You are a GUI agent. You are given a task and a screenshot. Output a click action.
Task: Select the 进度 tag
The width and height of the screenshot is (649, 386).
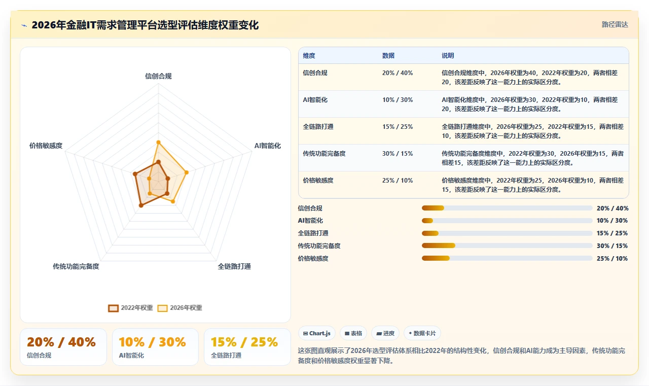tap(385, 333)
